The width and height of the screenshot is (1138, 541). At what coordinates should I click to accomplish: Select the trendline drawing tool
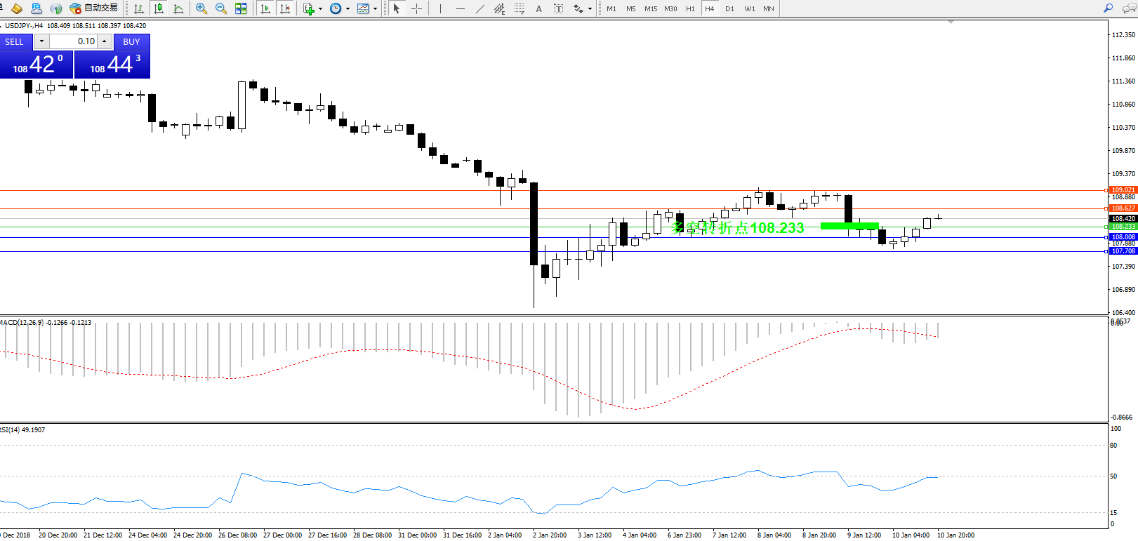479,8
